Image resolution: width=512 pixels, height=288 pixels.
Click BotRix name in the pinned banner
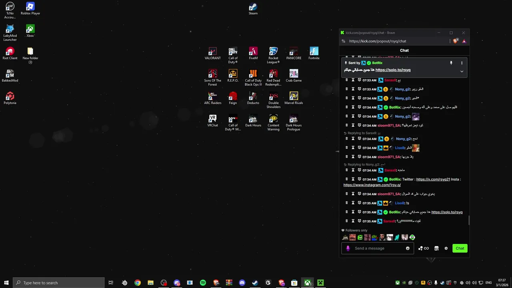click(x=377, y=63)
